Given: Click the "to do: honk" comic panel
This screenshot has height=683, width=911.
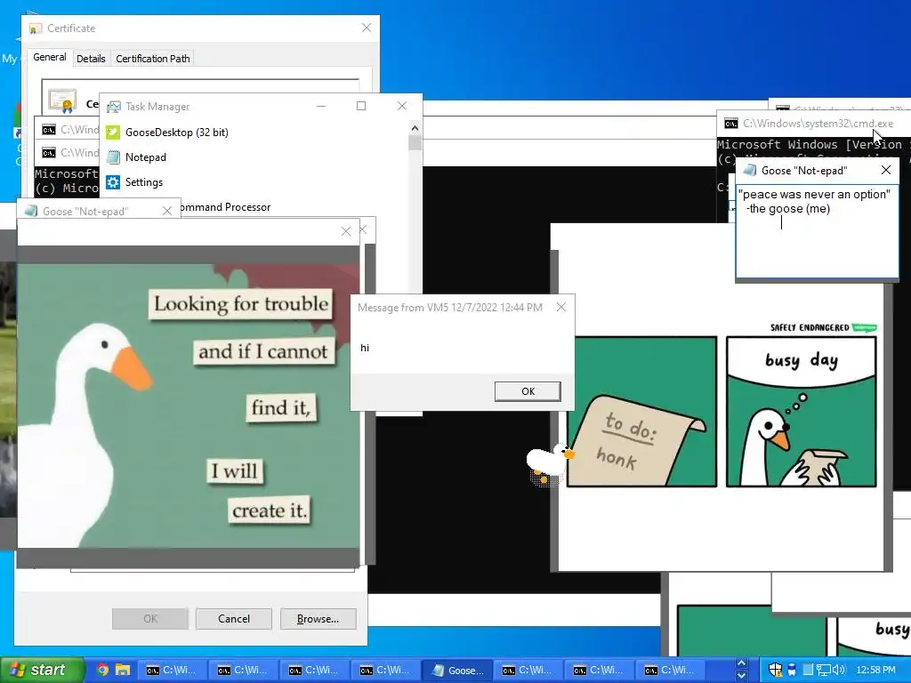Looking at the screenshot, I should [642, 411].
